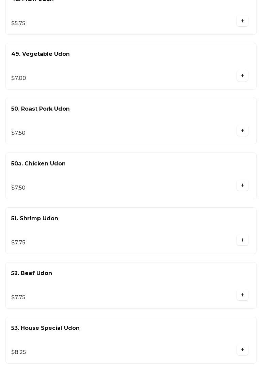
Task: Open the 53. House Special Udon title
Action: [x=45, y=328]
